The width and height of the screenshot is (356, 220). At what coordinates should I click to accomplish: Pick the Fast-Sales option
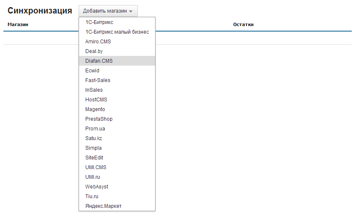(117, 80)
